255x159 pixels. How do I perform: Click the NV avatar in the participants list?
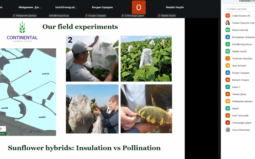228,51
